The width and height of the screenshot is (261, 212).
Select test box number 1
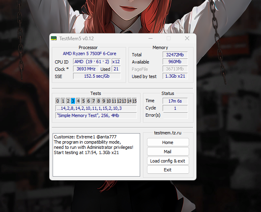click(63, 101)
